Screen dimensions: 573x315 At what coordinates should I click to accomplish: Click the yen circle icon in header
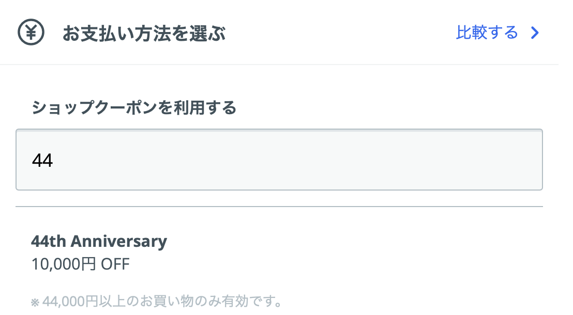[x=31, y=32]
